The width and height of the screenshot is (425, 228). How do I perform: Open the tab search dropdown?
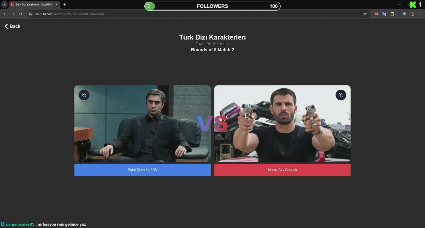tap(4, 4)
